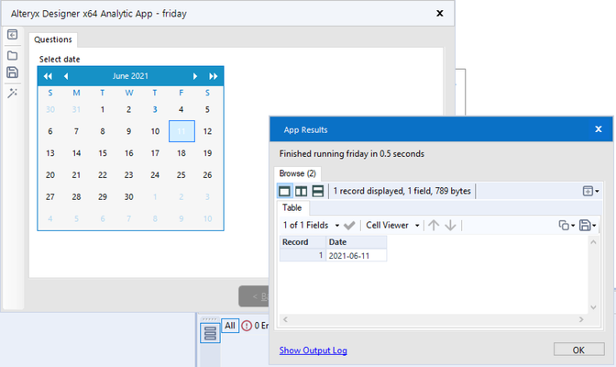Jump forward one year with the double-right arrow
The height and width of the screenshot is (367, 616).
click(214, 76)
